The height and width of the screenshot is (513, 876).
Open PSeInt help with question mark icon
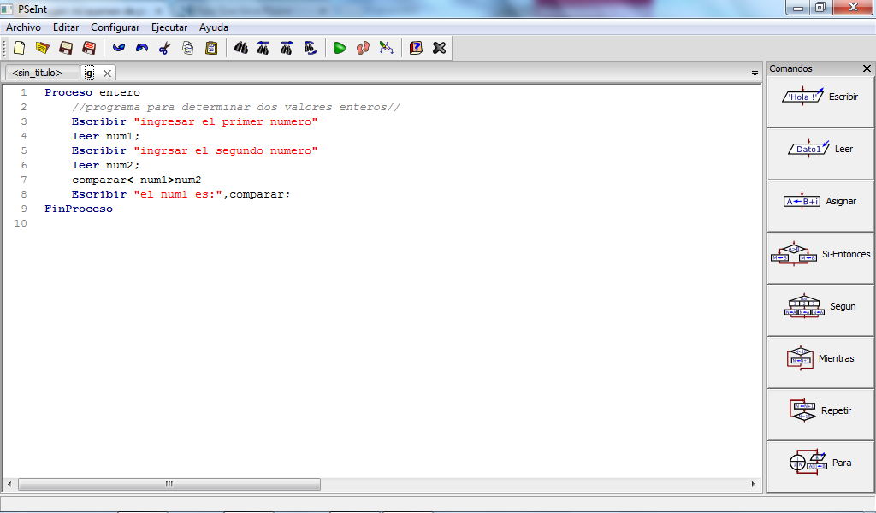click(x=416, y=48)
